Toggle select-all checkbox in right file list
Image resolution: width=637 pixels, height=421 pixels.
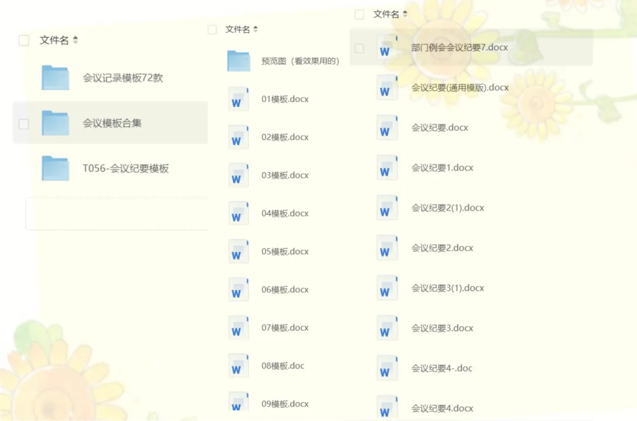pyautogui.click(x=359, y=15)
